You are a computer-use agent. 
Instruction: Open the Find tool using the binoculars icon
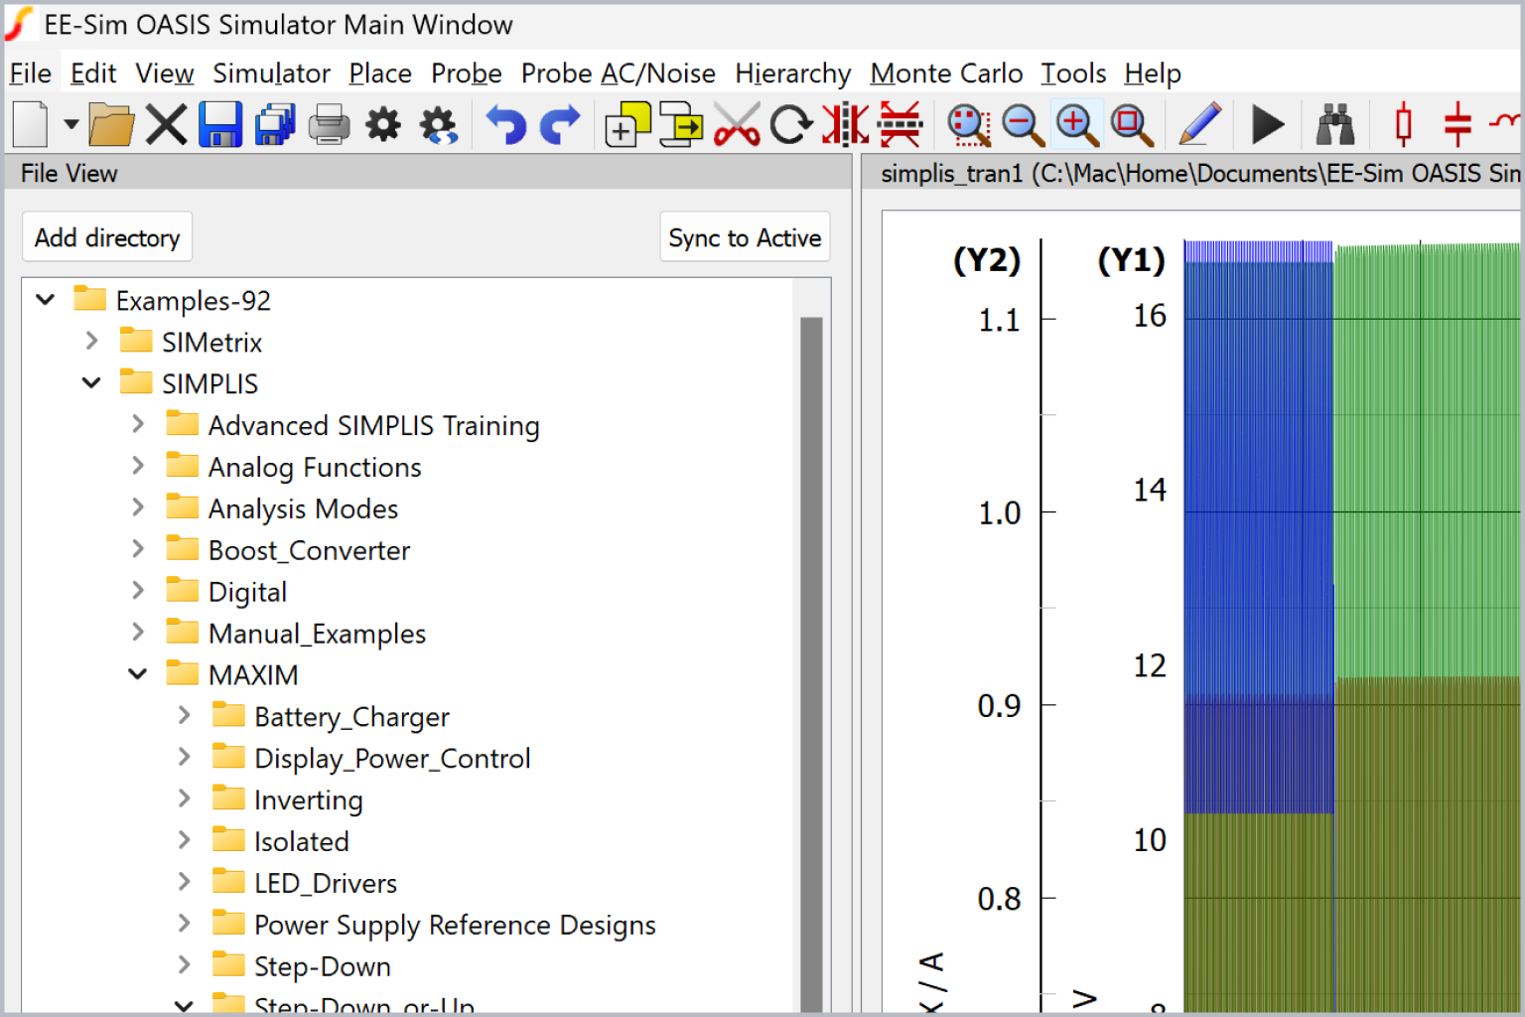click(x=1335, y=124)
